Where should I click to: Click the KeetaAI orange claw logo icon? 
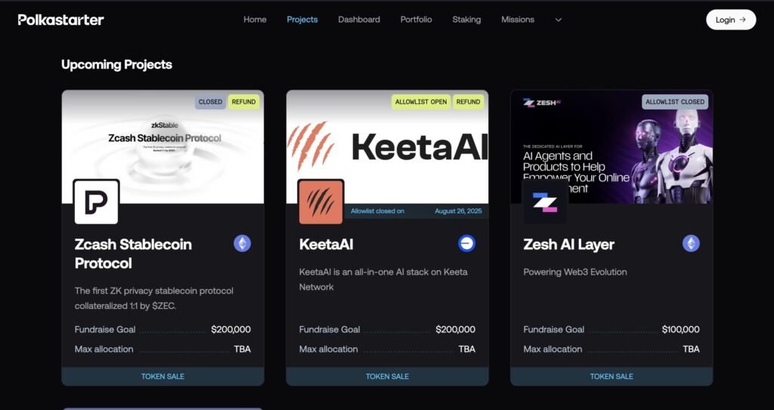pos(320,202)
